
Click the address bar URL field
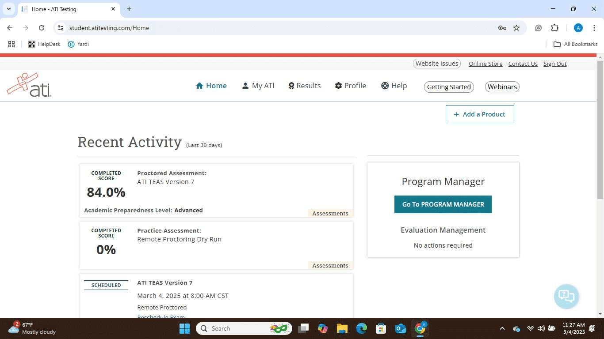265,28
